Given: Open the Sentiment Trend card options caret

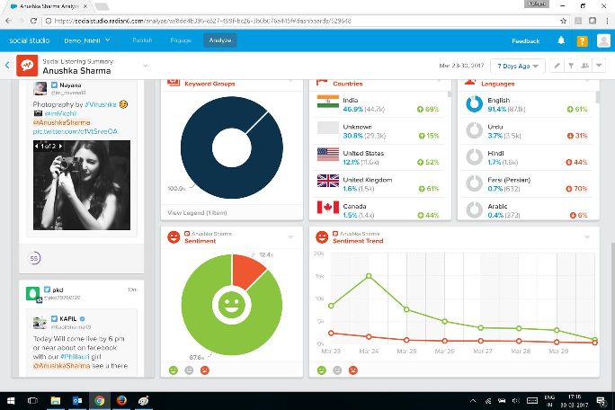Looking at the screenshot, I should [587, 237].
